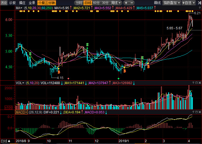Viewport: 202px width, 144px height.
Task: Click the F10 company info button
Action: (x=4, y=3)
